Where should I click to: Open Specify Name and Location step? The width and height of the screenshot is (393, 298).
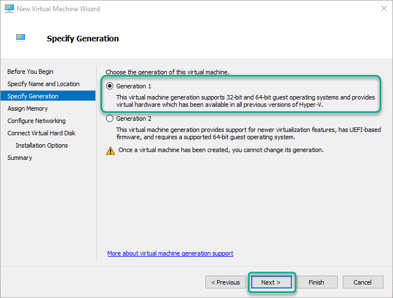pyautogui.click(x=44, y=84)
